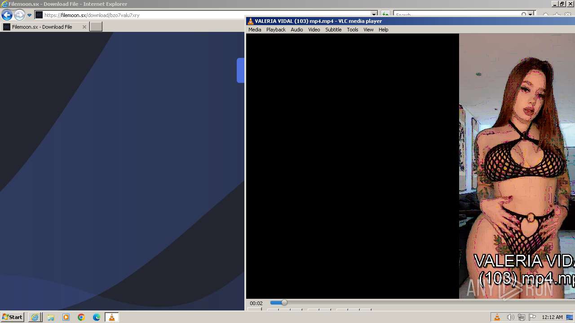Viewport: 575px width, 323px height.
Task: Click the Show desktop button
Action: click(570, 317)
